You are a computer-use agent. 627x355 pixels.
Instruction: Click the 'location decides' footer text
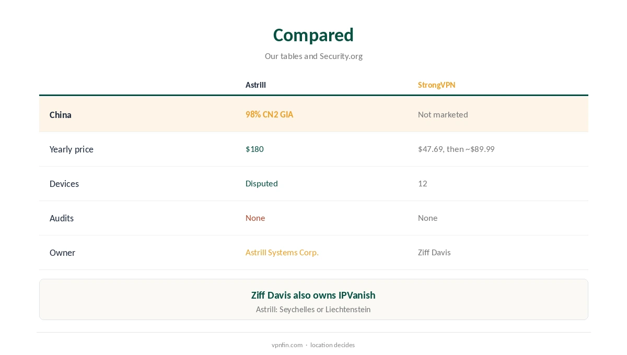coord(332,345)
